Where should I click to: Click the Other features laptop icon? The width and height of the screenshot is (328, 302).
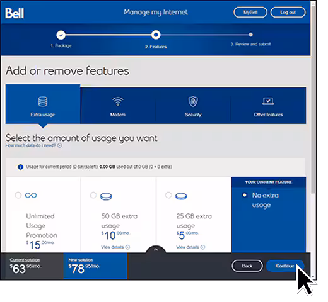(268, 101)
